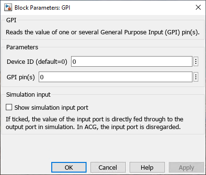Open the Device ID field options menu
This screenshot has height=175, width=206.
coord(196,61)
